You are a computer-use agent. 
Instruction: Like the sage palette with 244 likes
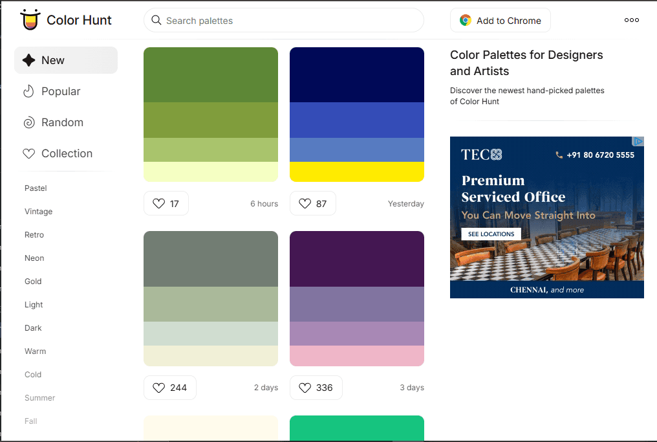169,388
